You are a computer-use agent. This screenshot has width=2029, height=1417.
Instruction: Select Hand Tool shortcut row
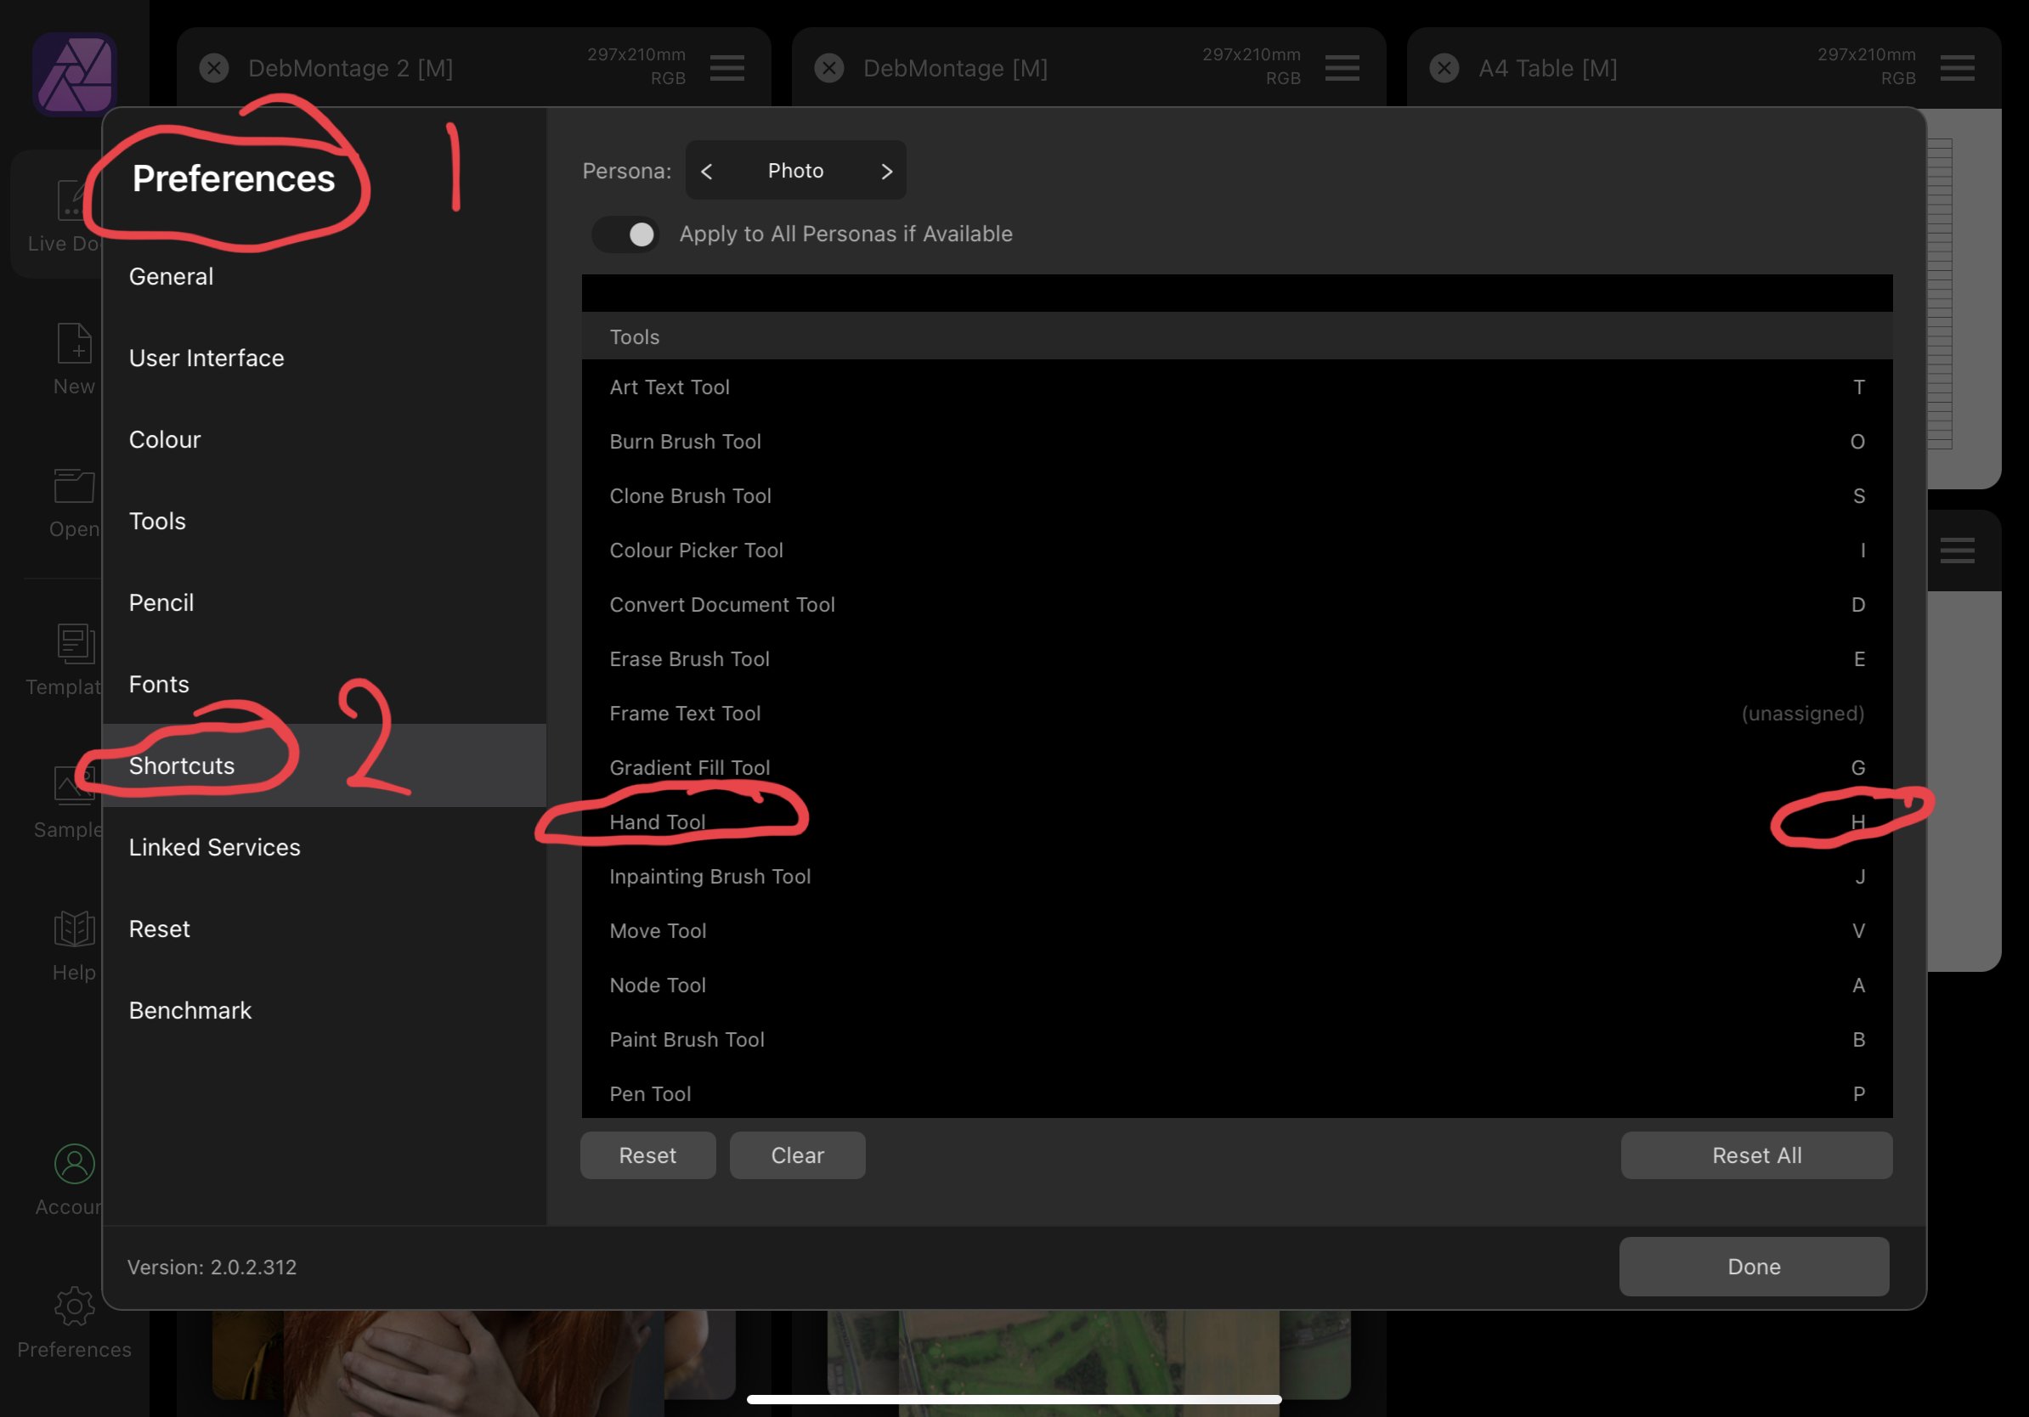pos(1236,821)
